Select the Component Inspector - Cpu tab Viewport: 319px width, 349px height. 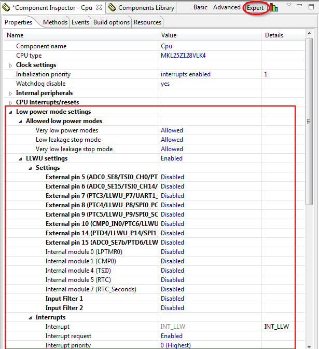pyautogui.click(x=52, y=8)
